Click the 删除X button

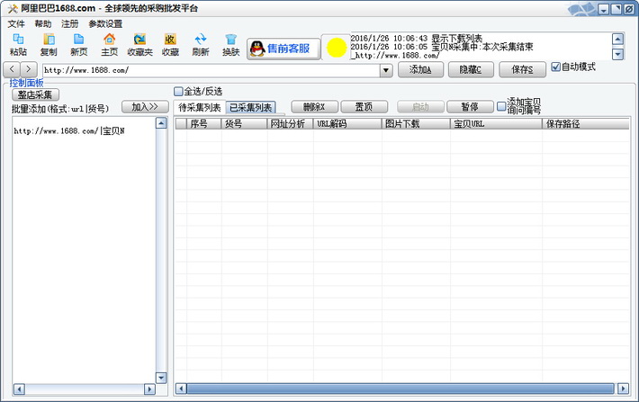[315, 107]
